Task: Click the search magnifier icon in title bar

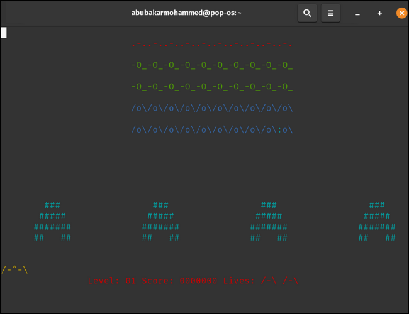Action: click(x=307, y=13)
